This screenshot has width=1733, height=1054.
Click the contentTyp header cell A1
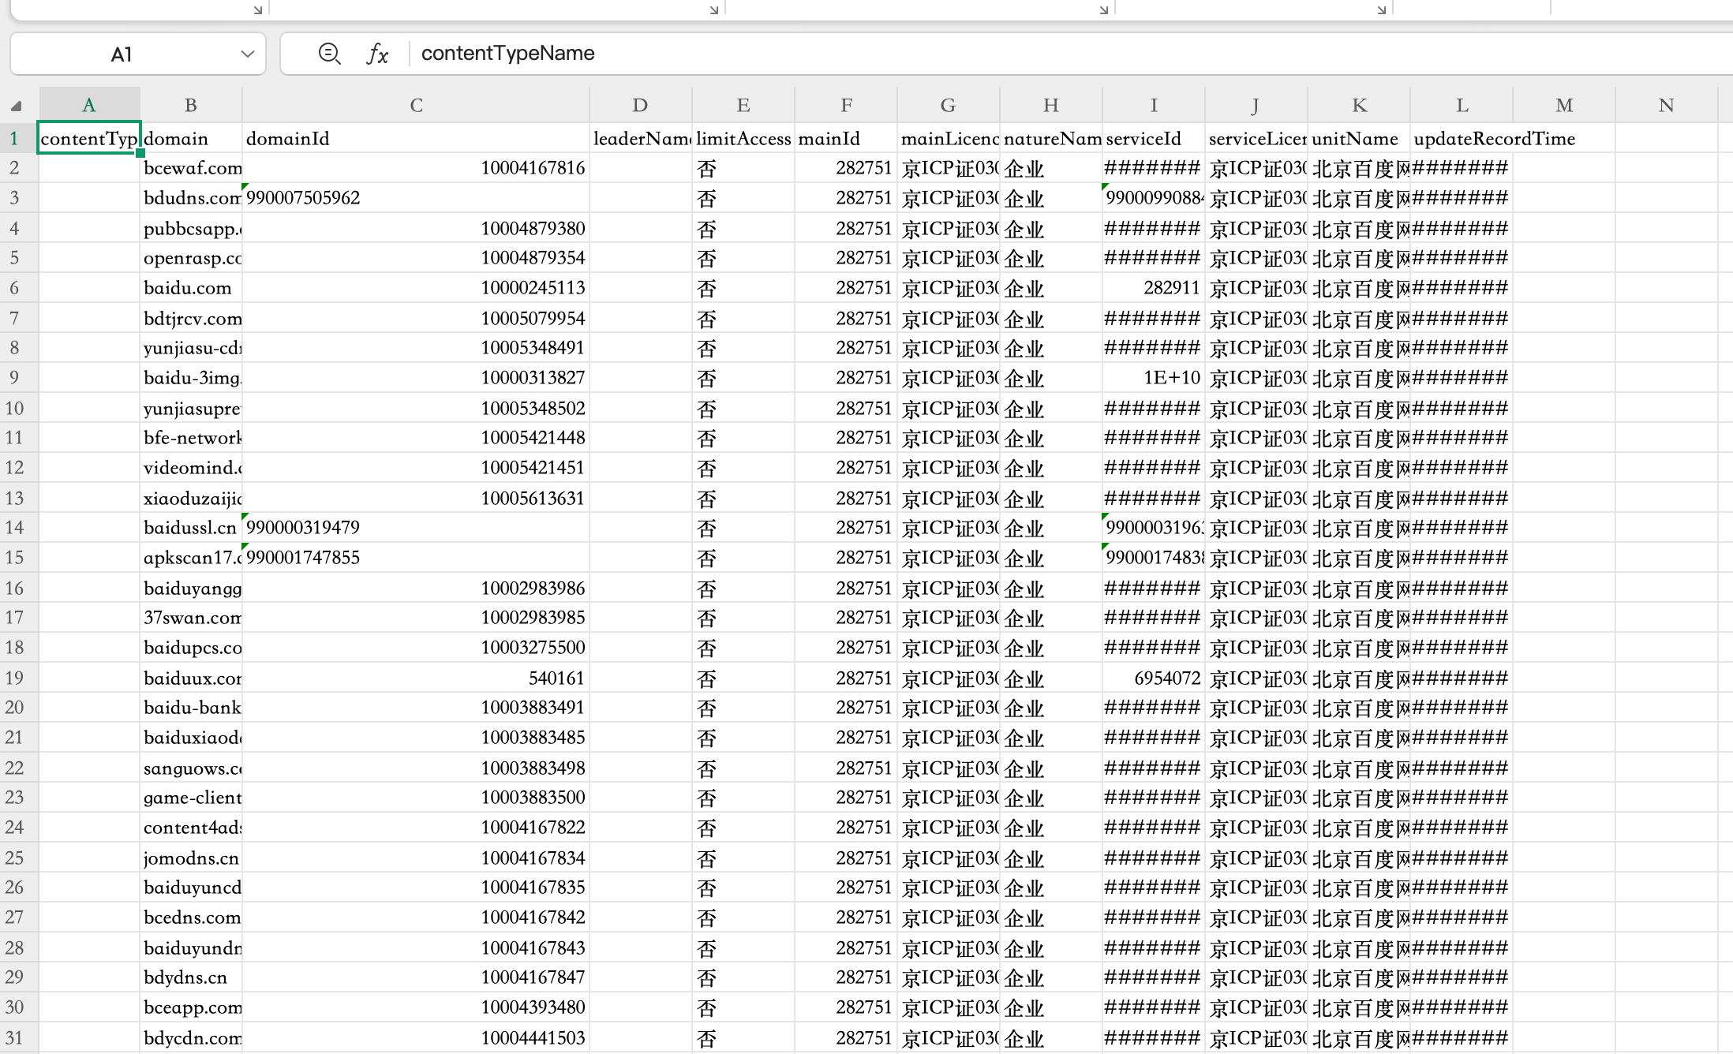pyautogui.click(x=89, y=138)
